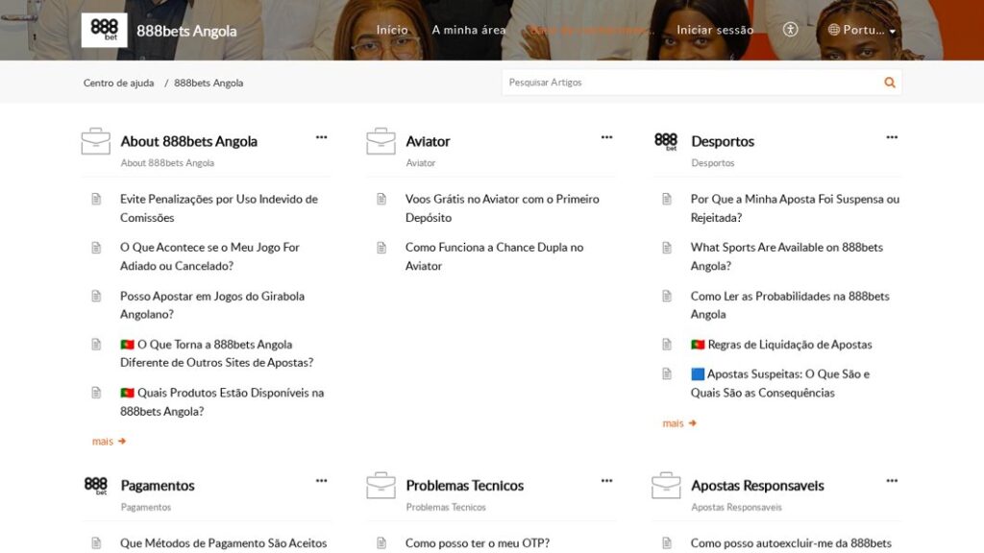Click the 888bet logo in header

pyautogui.click(x=104, y=30)
